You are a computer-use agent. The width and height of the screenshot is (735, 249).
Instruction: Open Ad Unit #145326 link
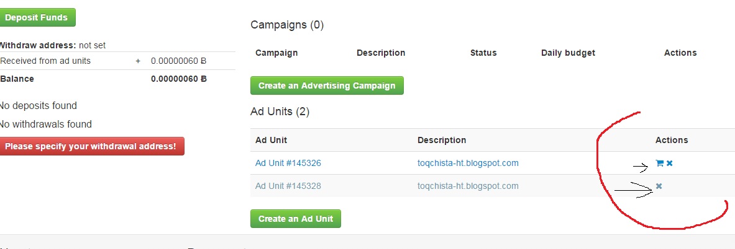tap(288, 163)
